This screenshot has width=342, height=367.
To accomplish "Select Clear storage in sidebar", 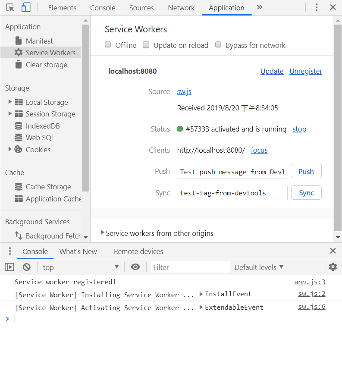I will 41,65.
